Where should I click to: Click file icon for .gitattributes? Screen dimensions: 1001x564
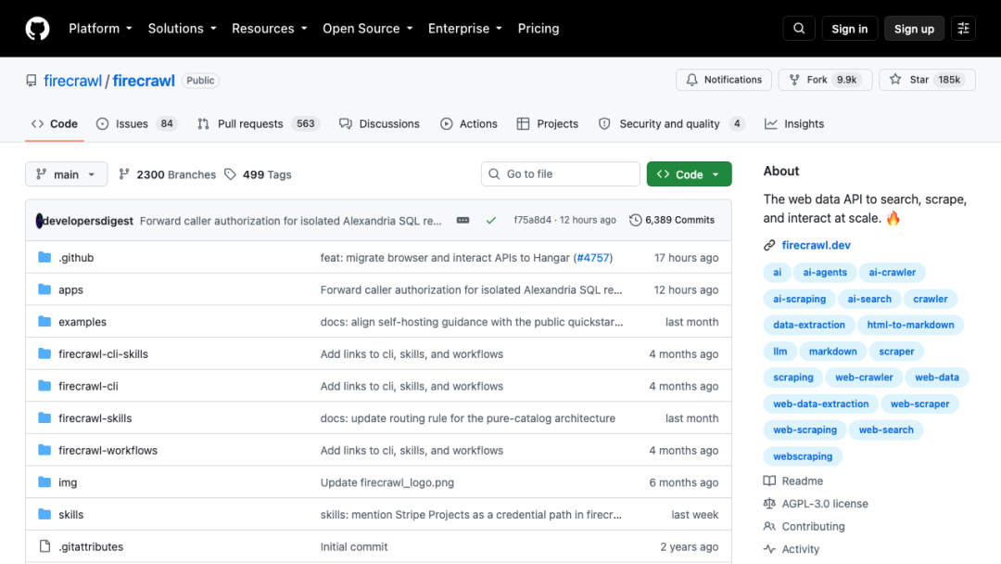click(x=44, y=546)
